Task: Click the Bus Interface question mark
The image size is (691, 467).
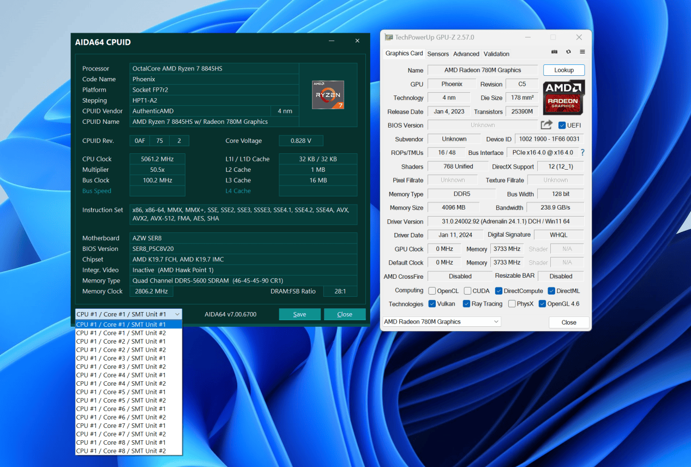Action: point(582,153)
